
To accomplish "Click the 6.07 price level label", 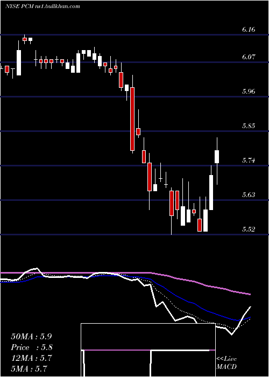I will click(x=249, y=57).
